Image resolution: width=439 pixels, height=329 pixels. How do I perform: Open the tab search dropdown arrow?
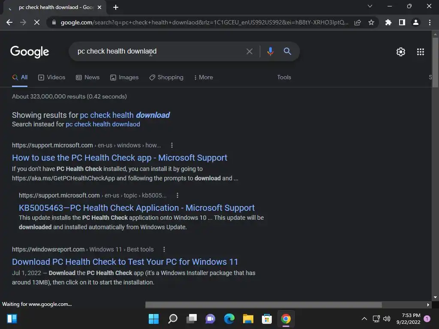tap(370, 6)
